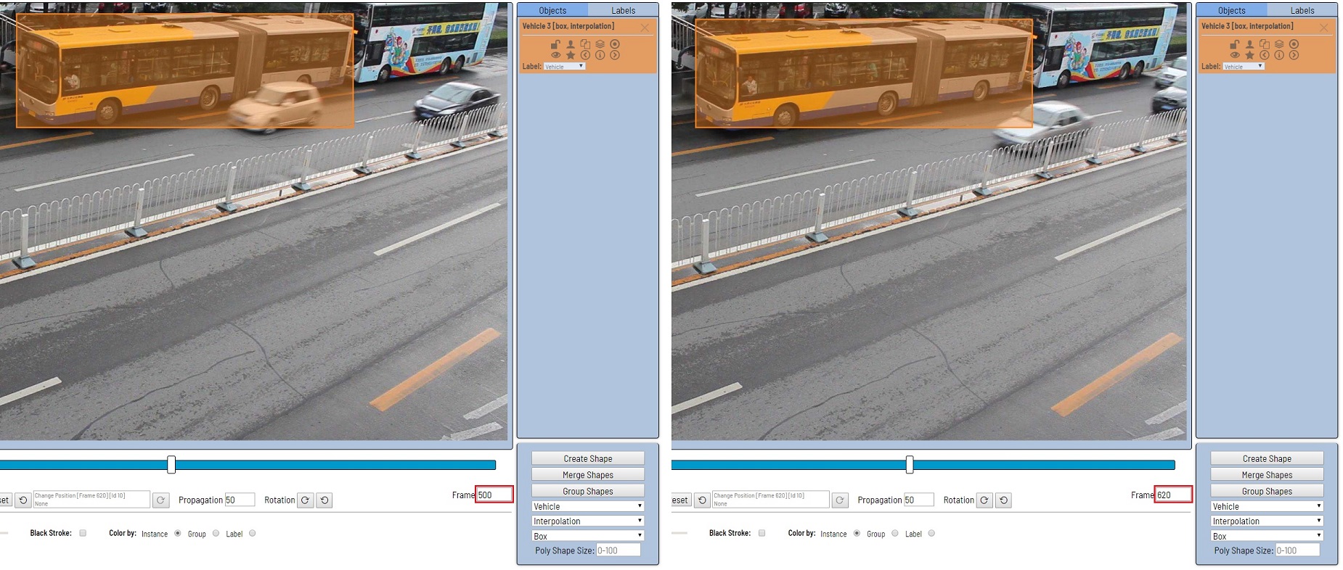
Task: Open the Box shape type dropdown in the frame 620 panel
Action: point(1267,536)
